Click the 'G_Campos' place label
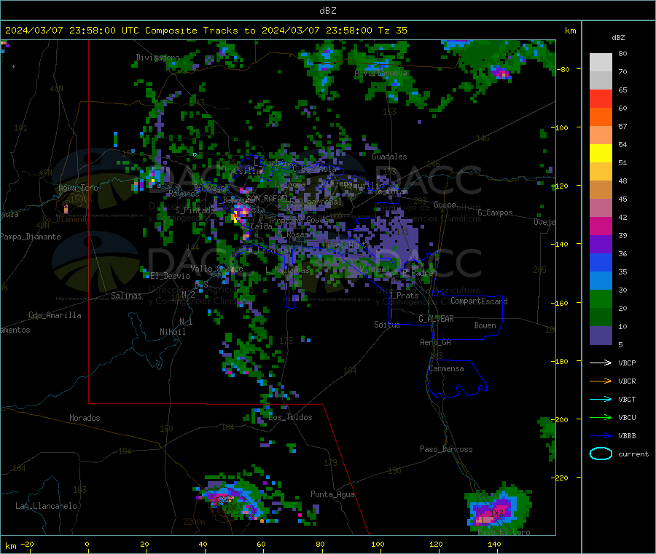The width and height of the screenshot is (656, 554). (x=495, y=213)
